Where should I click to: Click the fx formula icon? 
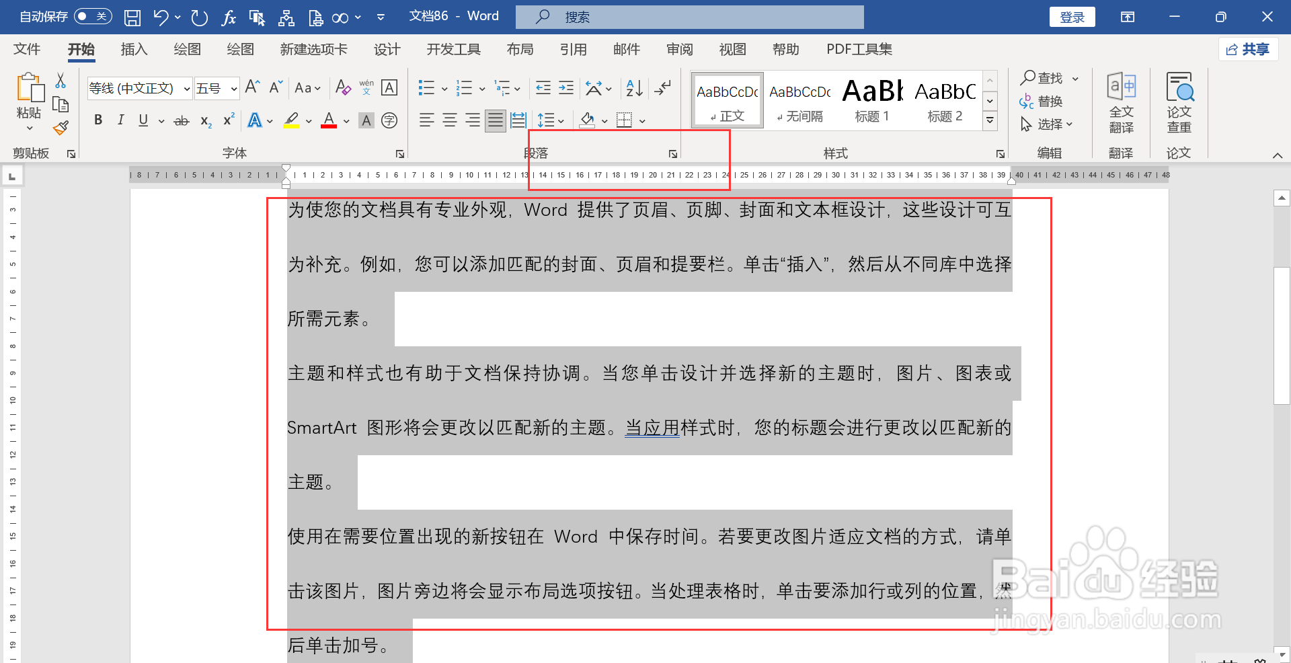229,17
